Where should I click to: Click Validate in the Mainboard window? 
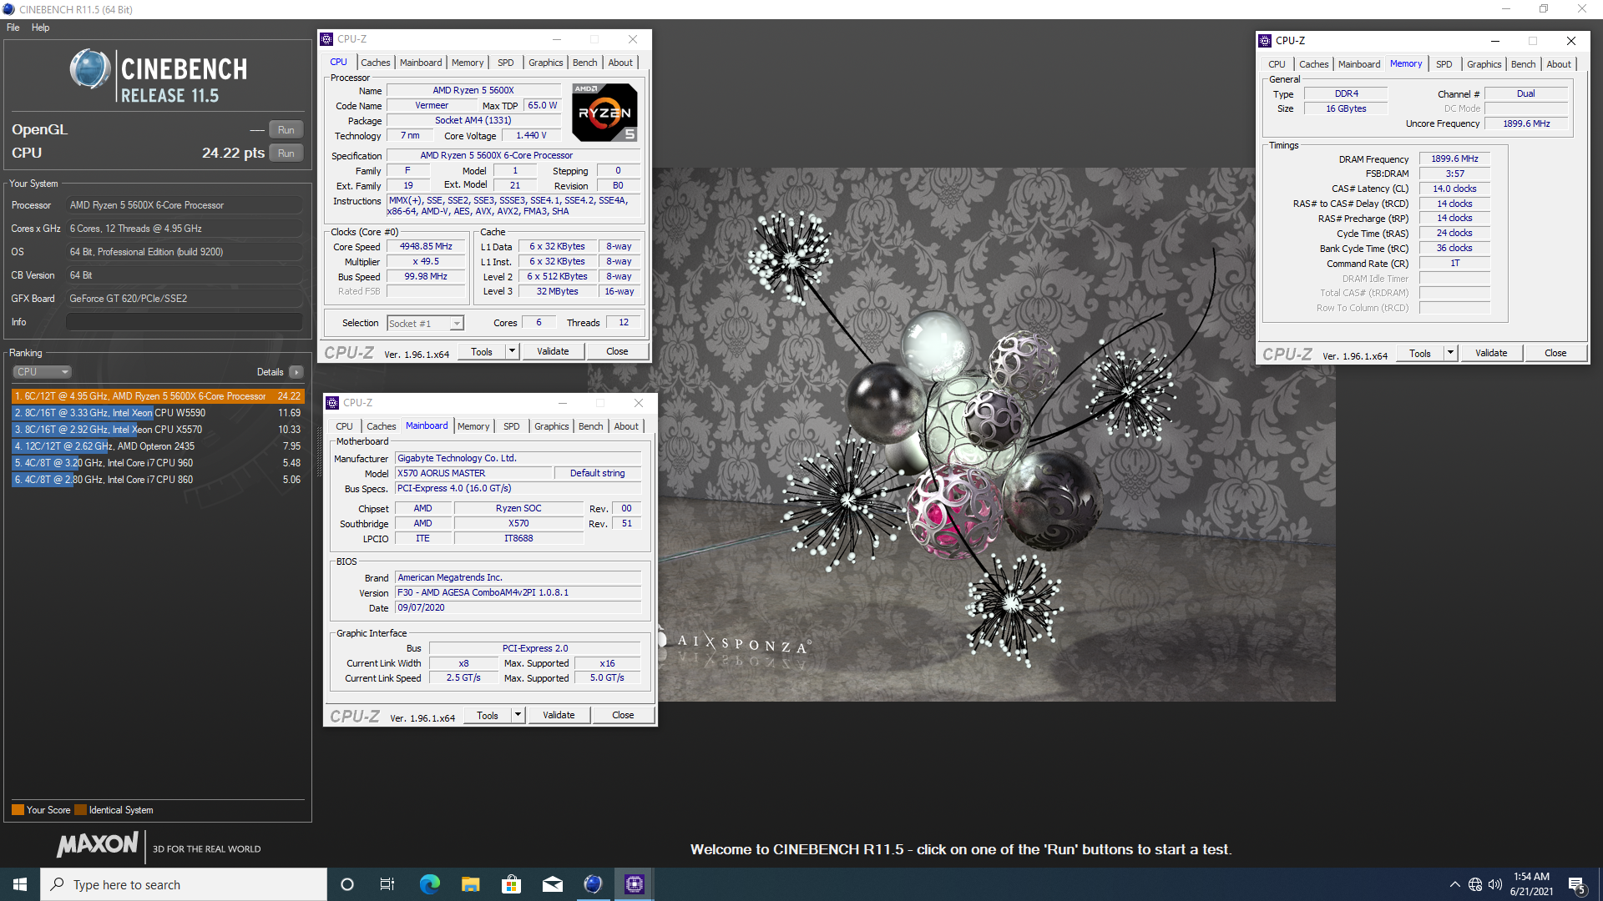point(559,716)
